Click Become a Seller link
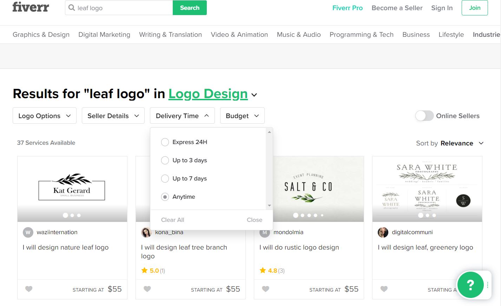 click(x=397, y=8)
